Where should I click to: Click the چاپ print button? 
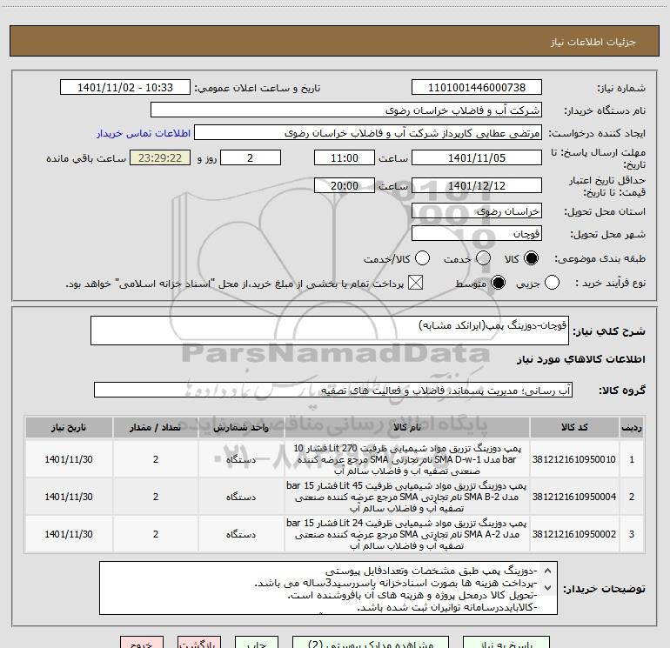coord(257,643)
